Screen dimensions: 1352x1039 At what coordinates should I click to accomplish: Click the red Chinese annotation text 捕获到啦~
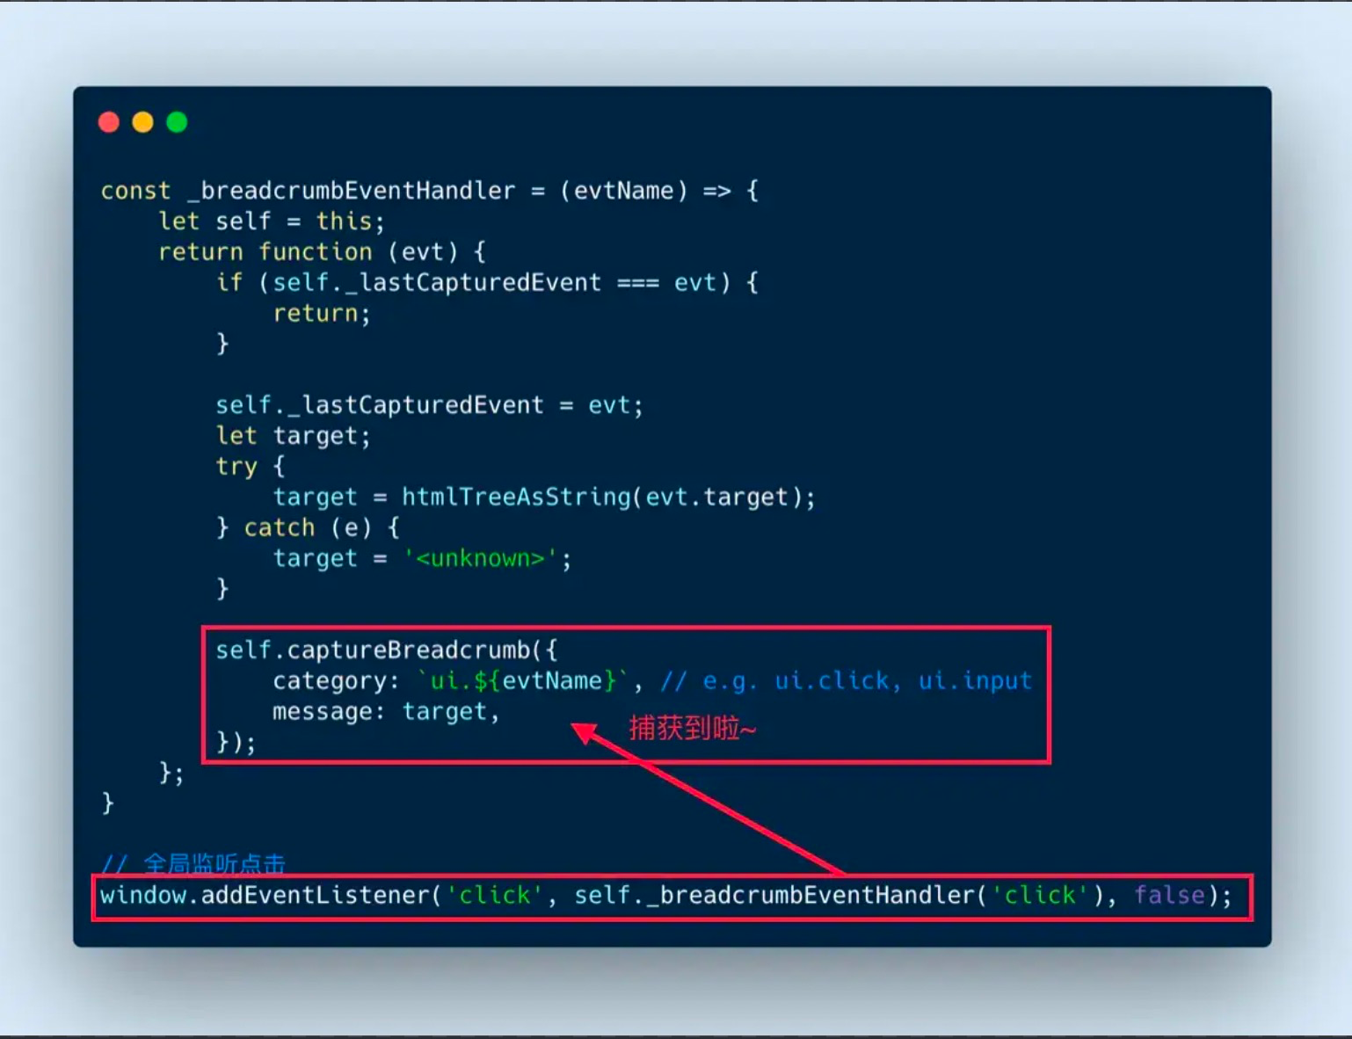click(x=693, y=728)
